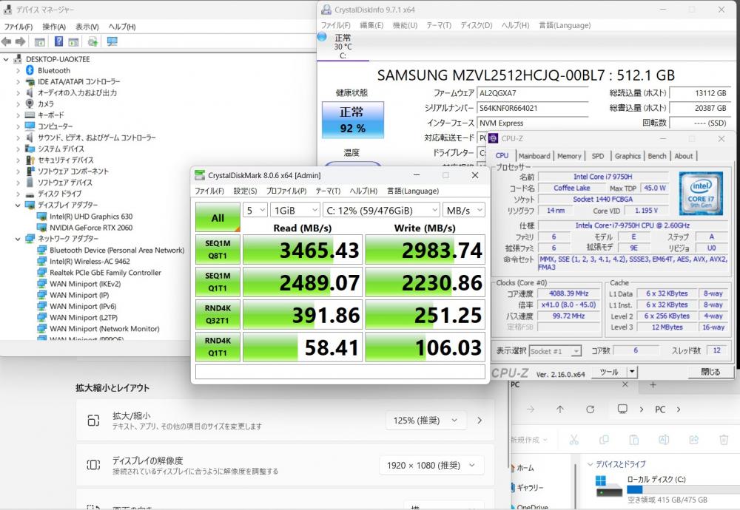Open CrystalDiskInfo 機能(U) menu
740x510 pixels.
(405, 25)
